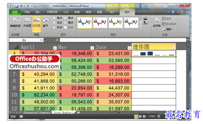
Task: Click the 取消组合 (Ungroup) button
Action: (x=169, y=24)
